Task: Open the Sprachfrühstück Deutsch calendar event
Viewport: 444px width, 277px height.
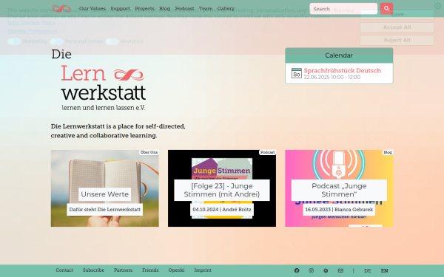Action: coord(343,70)
